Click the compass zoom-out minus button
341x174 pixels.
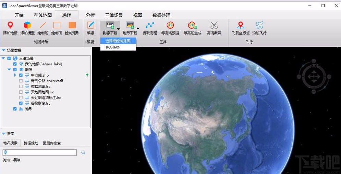click(x=314, y=92)
